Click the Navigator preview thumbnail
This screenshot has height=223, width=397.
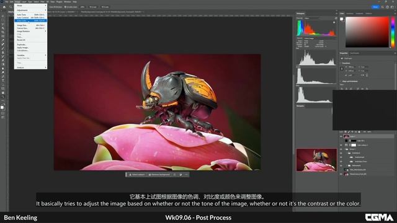tap(316, 160)
